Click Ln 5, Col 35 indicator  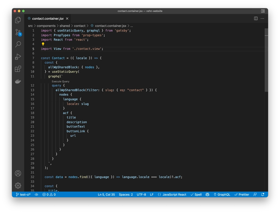(x=106, y=194)
